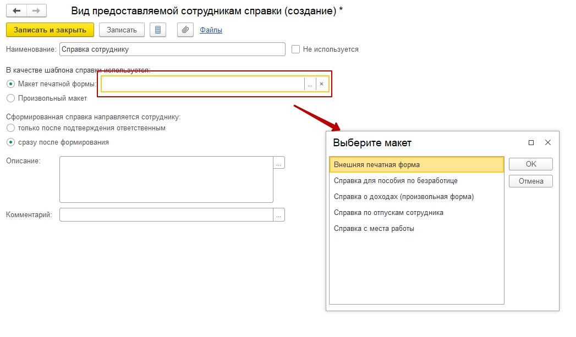Open the document list icon
This screenshot has height=337, width=576.
click(x=158, y=30)
